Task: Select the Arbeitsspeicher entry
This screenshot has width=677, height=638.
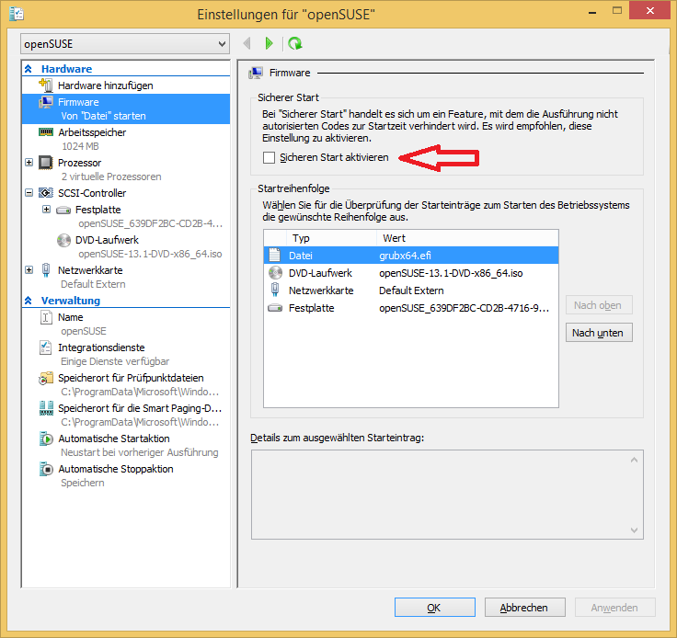Action: click(x=92, y=132)
